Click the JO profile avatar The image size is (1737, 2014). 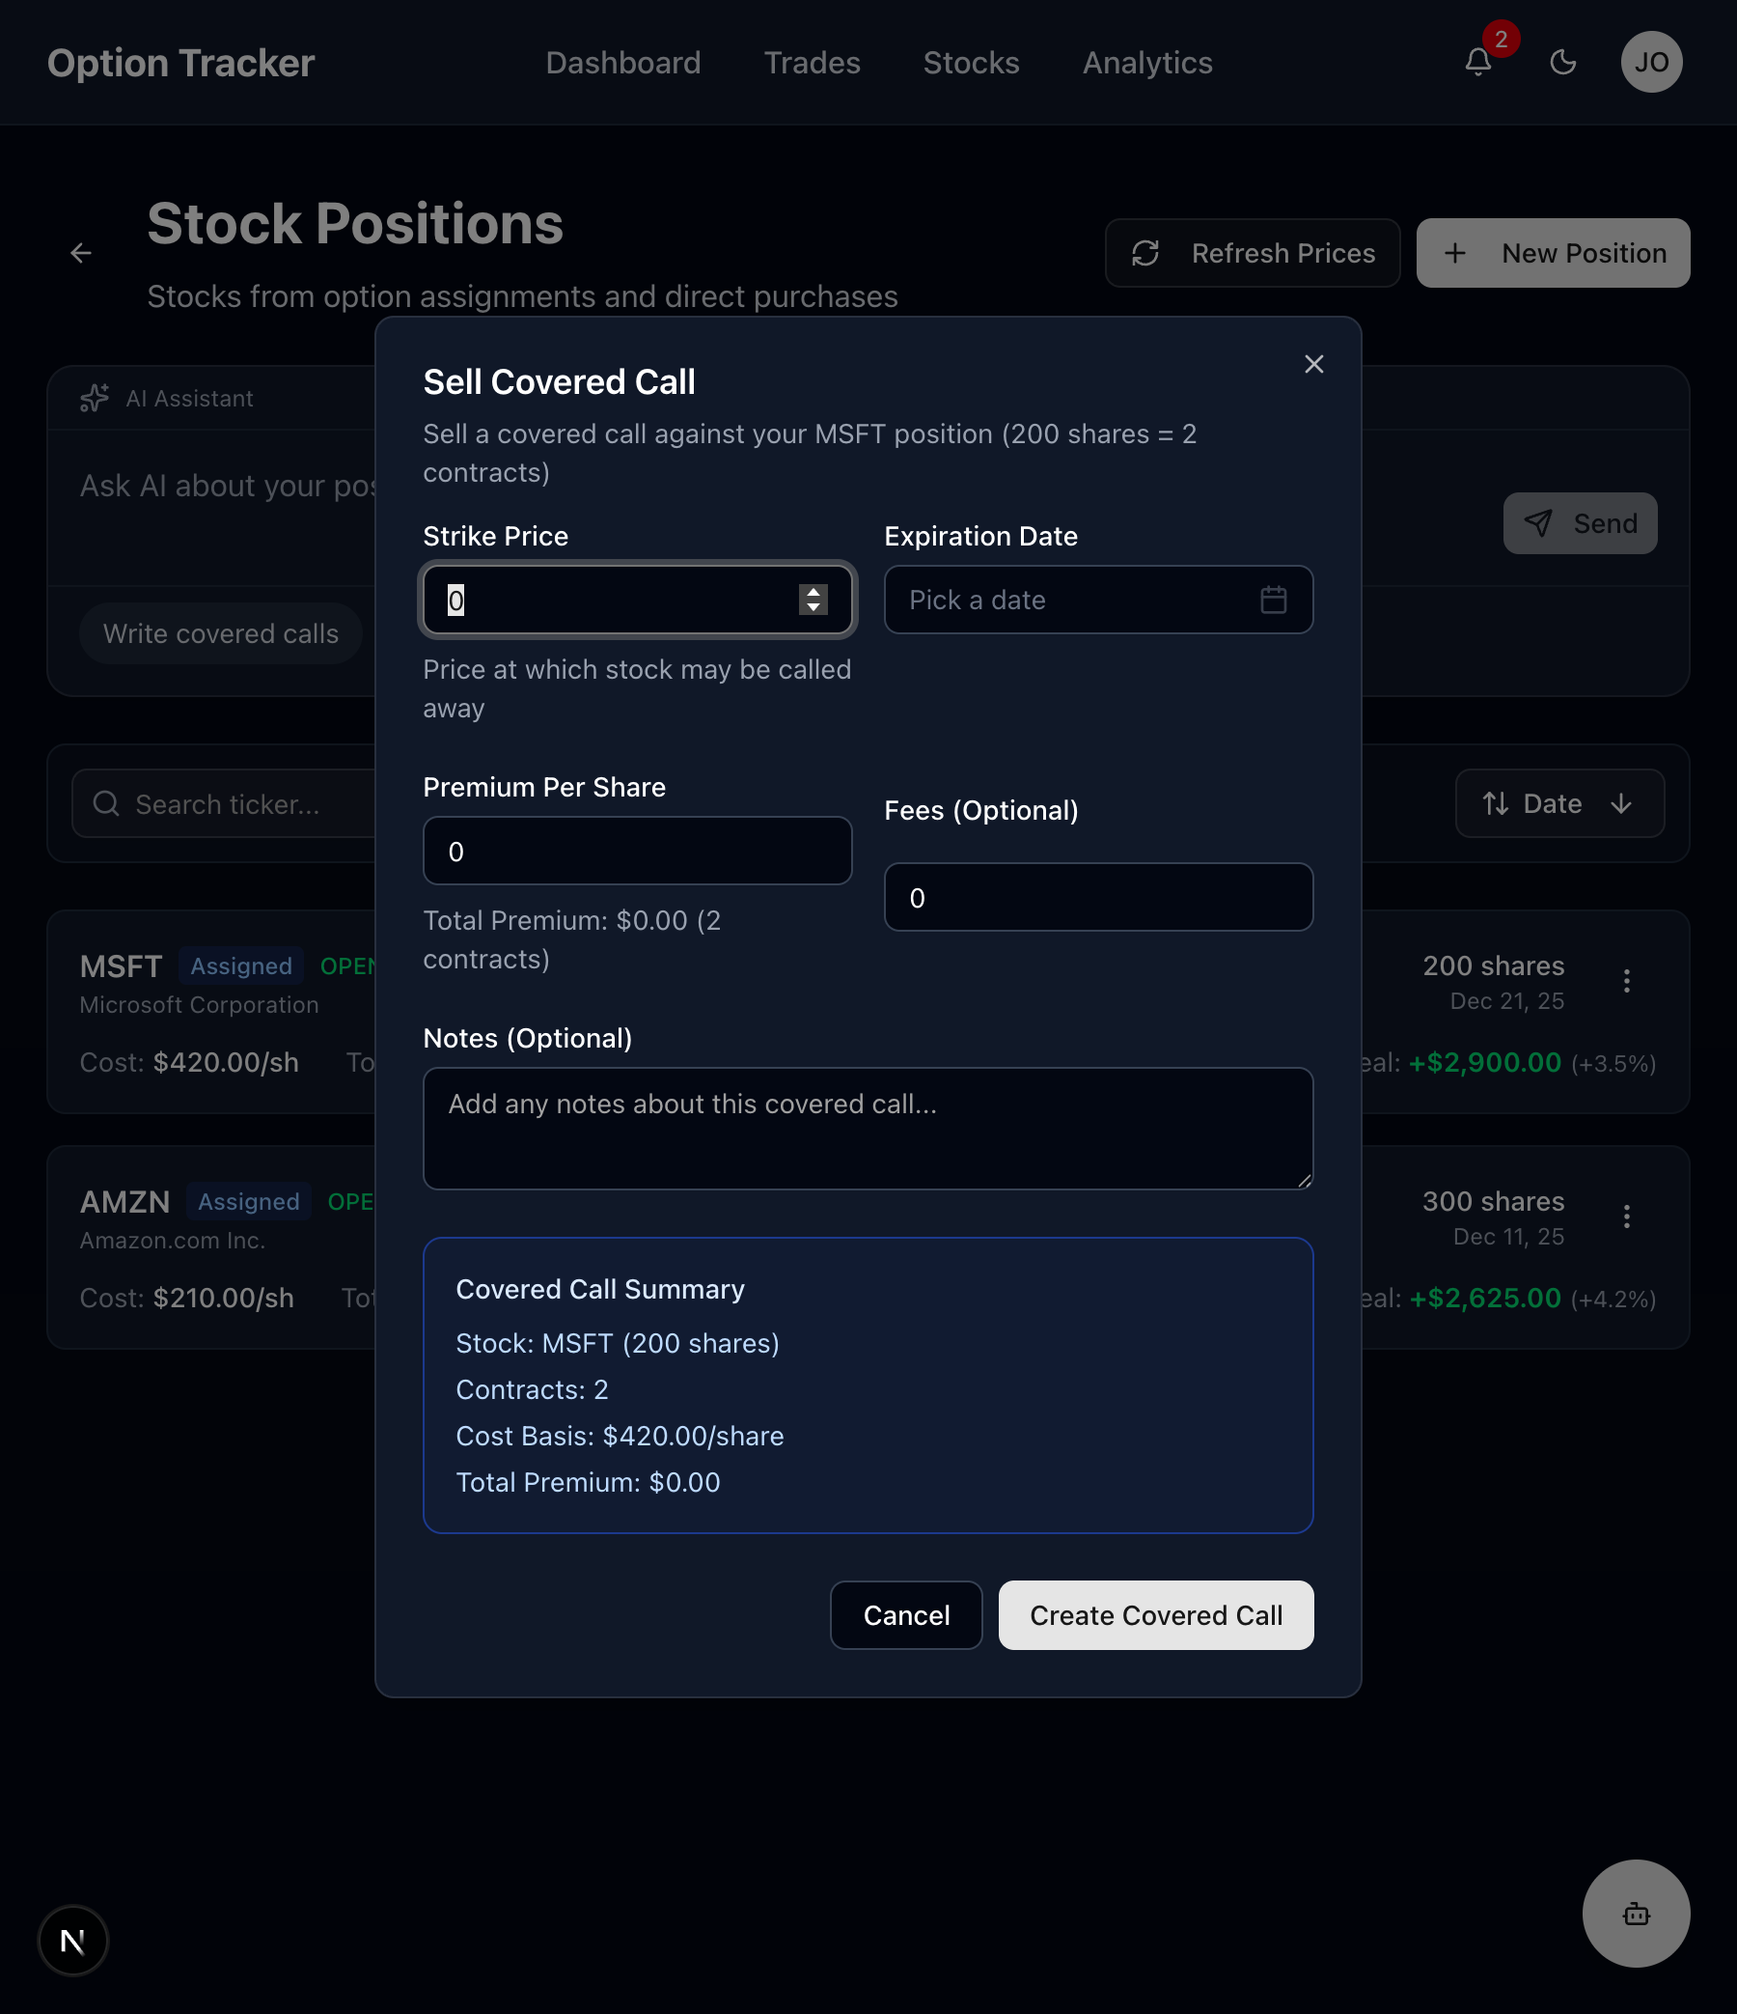coord(1651,62)
